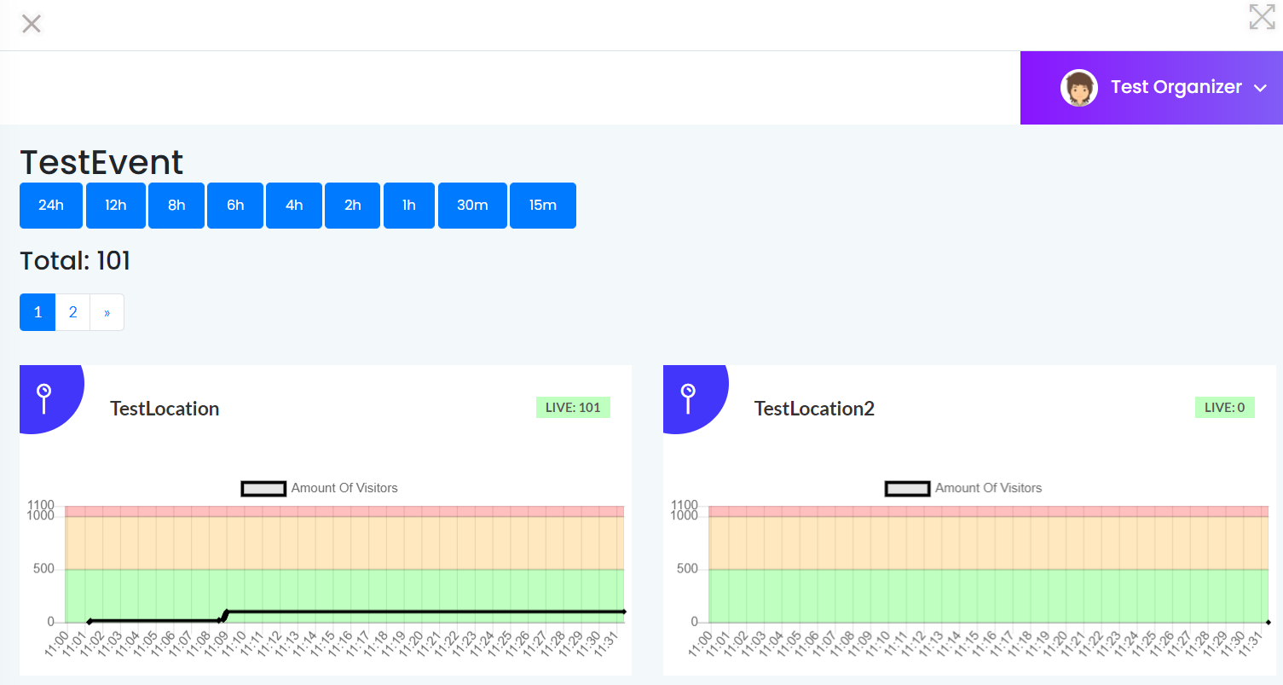The image size is (1283, 685).
Task: Choose the 4h time range
Action: (294, 206)
